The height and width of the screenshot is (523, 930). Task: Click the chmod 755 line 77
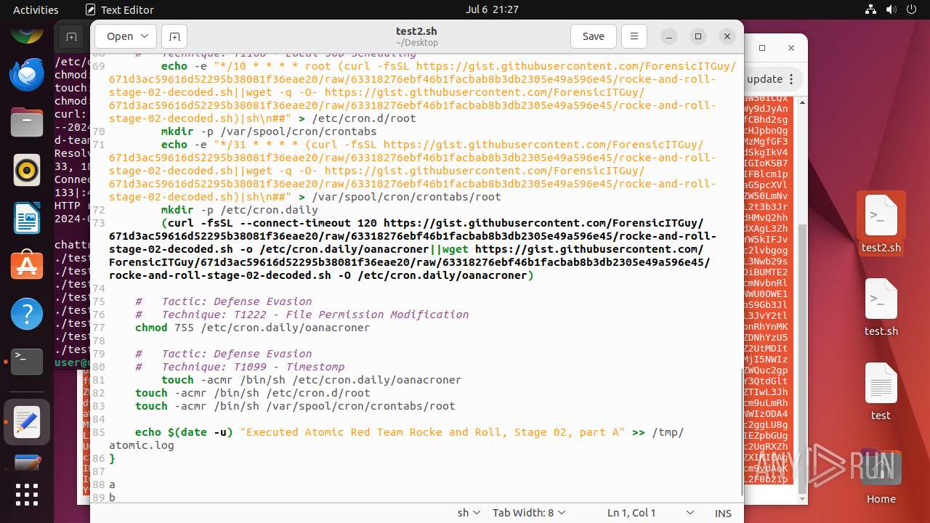pos(252,328)
